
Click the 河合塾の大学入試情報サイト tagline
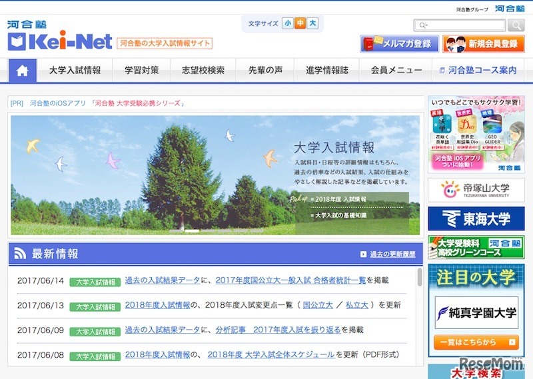pyautogui.click(x=165, y=43)
